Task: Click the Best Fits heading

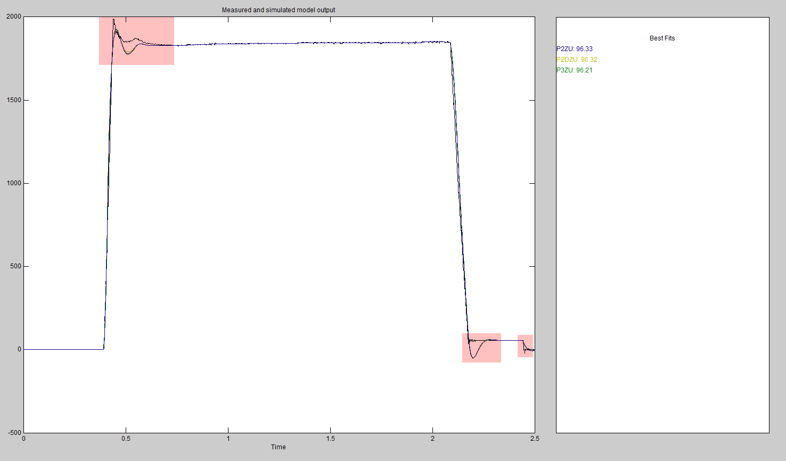Action: pos(662,38)
